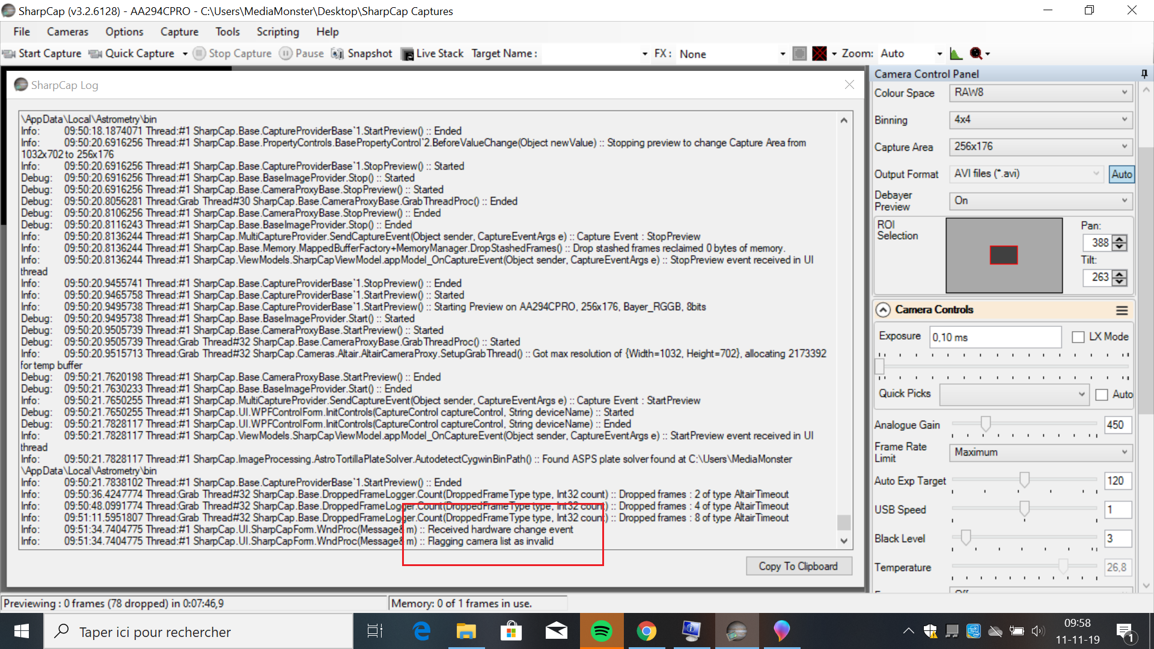Open the FX effect dropdown
This screenshot has width=1154, height=649.
coord(783,54)
